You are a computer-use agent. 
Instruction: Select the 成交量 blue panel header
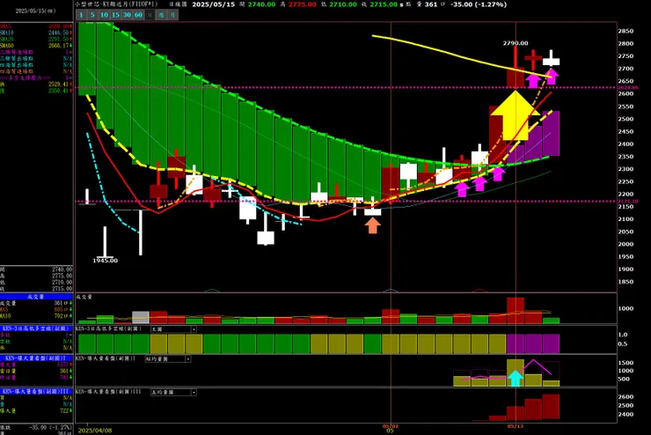pyautogui.click(x=37, y=297)
